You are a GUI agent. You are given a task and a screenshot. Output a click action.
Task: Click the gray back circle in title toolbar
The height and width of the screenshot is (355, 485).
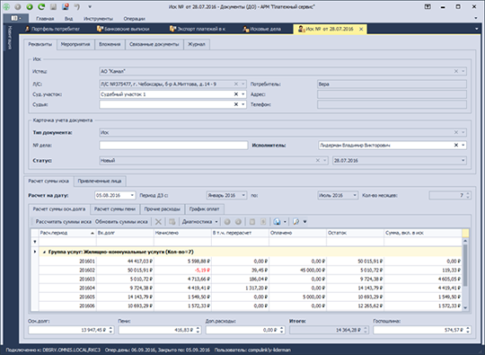[x=18, y=6]
